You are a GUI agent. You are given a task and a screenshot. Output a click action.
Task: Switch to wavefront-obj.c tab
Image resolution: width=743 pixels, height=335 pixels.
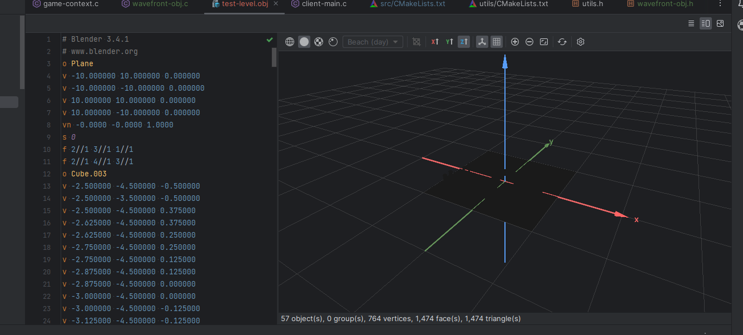[x=155, y=4]
